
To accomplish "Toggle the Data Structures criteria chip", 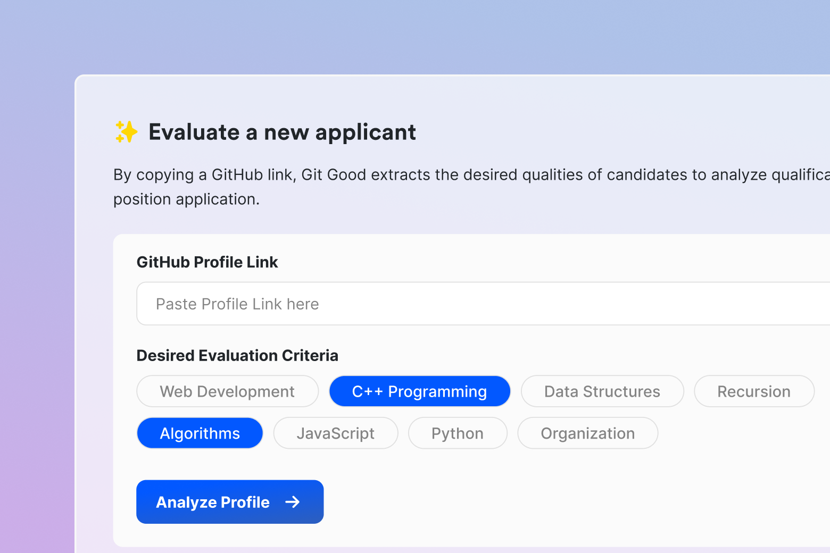I will (602, 391).
